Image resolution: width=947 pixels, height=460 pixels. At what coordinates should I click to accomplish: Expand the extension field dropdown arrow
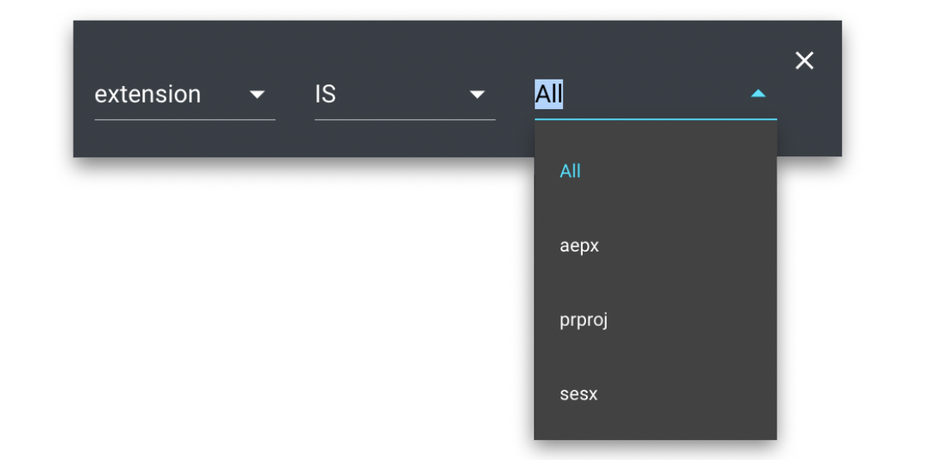[x=257, y=94]
